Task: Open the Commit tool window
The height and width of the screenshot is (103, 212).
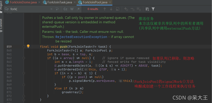Action: click(x=1, y=25)
